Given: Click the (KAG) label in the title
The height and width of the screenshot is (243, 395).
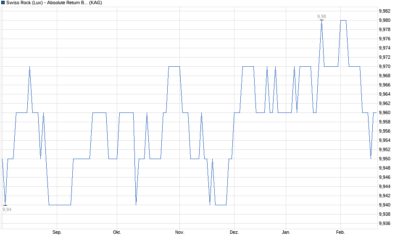Looking at the screenshot, I should 96,3.
